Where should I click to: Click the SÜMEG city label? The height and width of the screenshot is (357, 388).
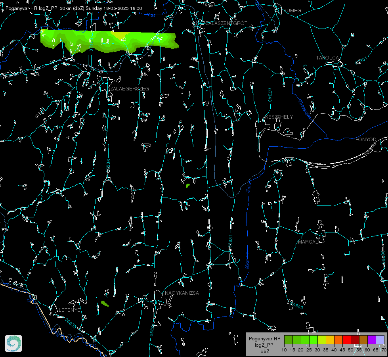click(292, 10)
